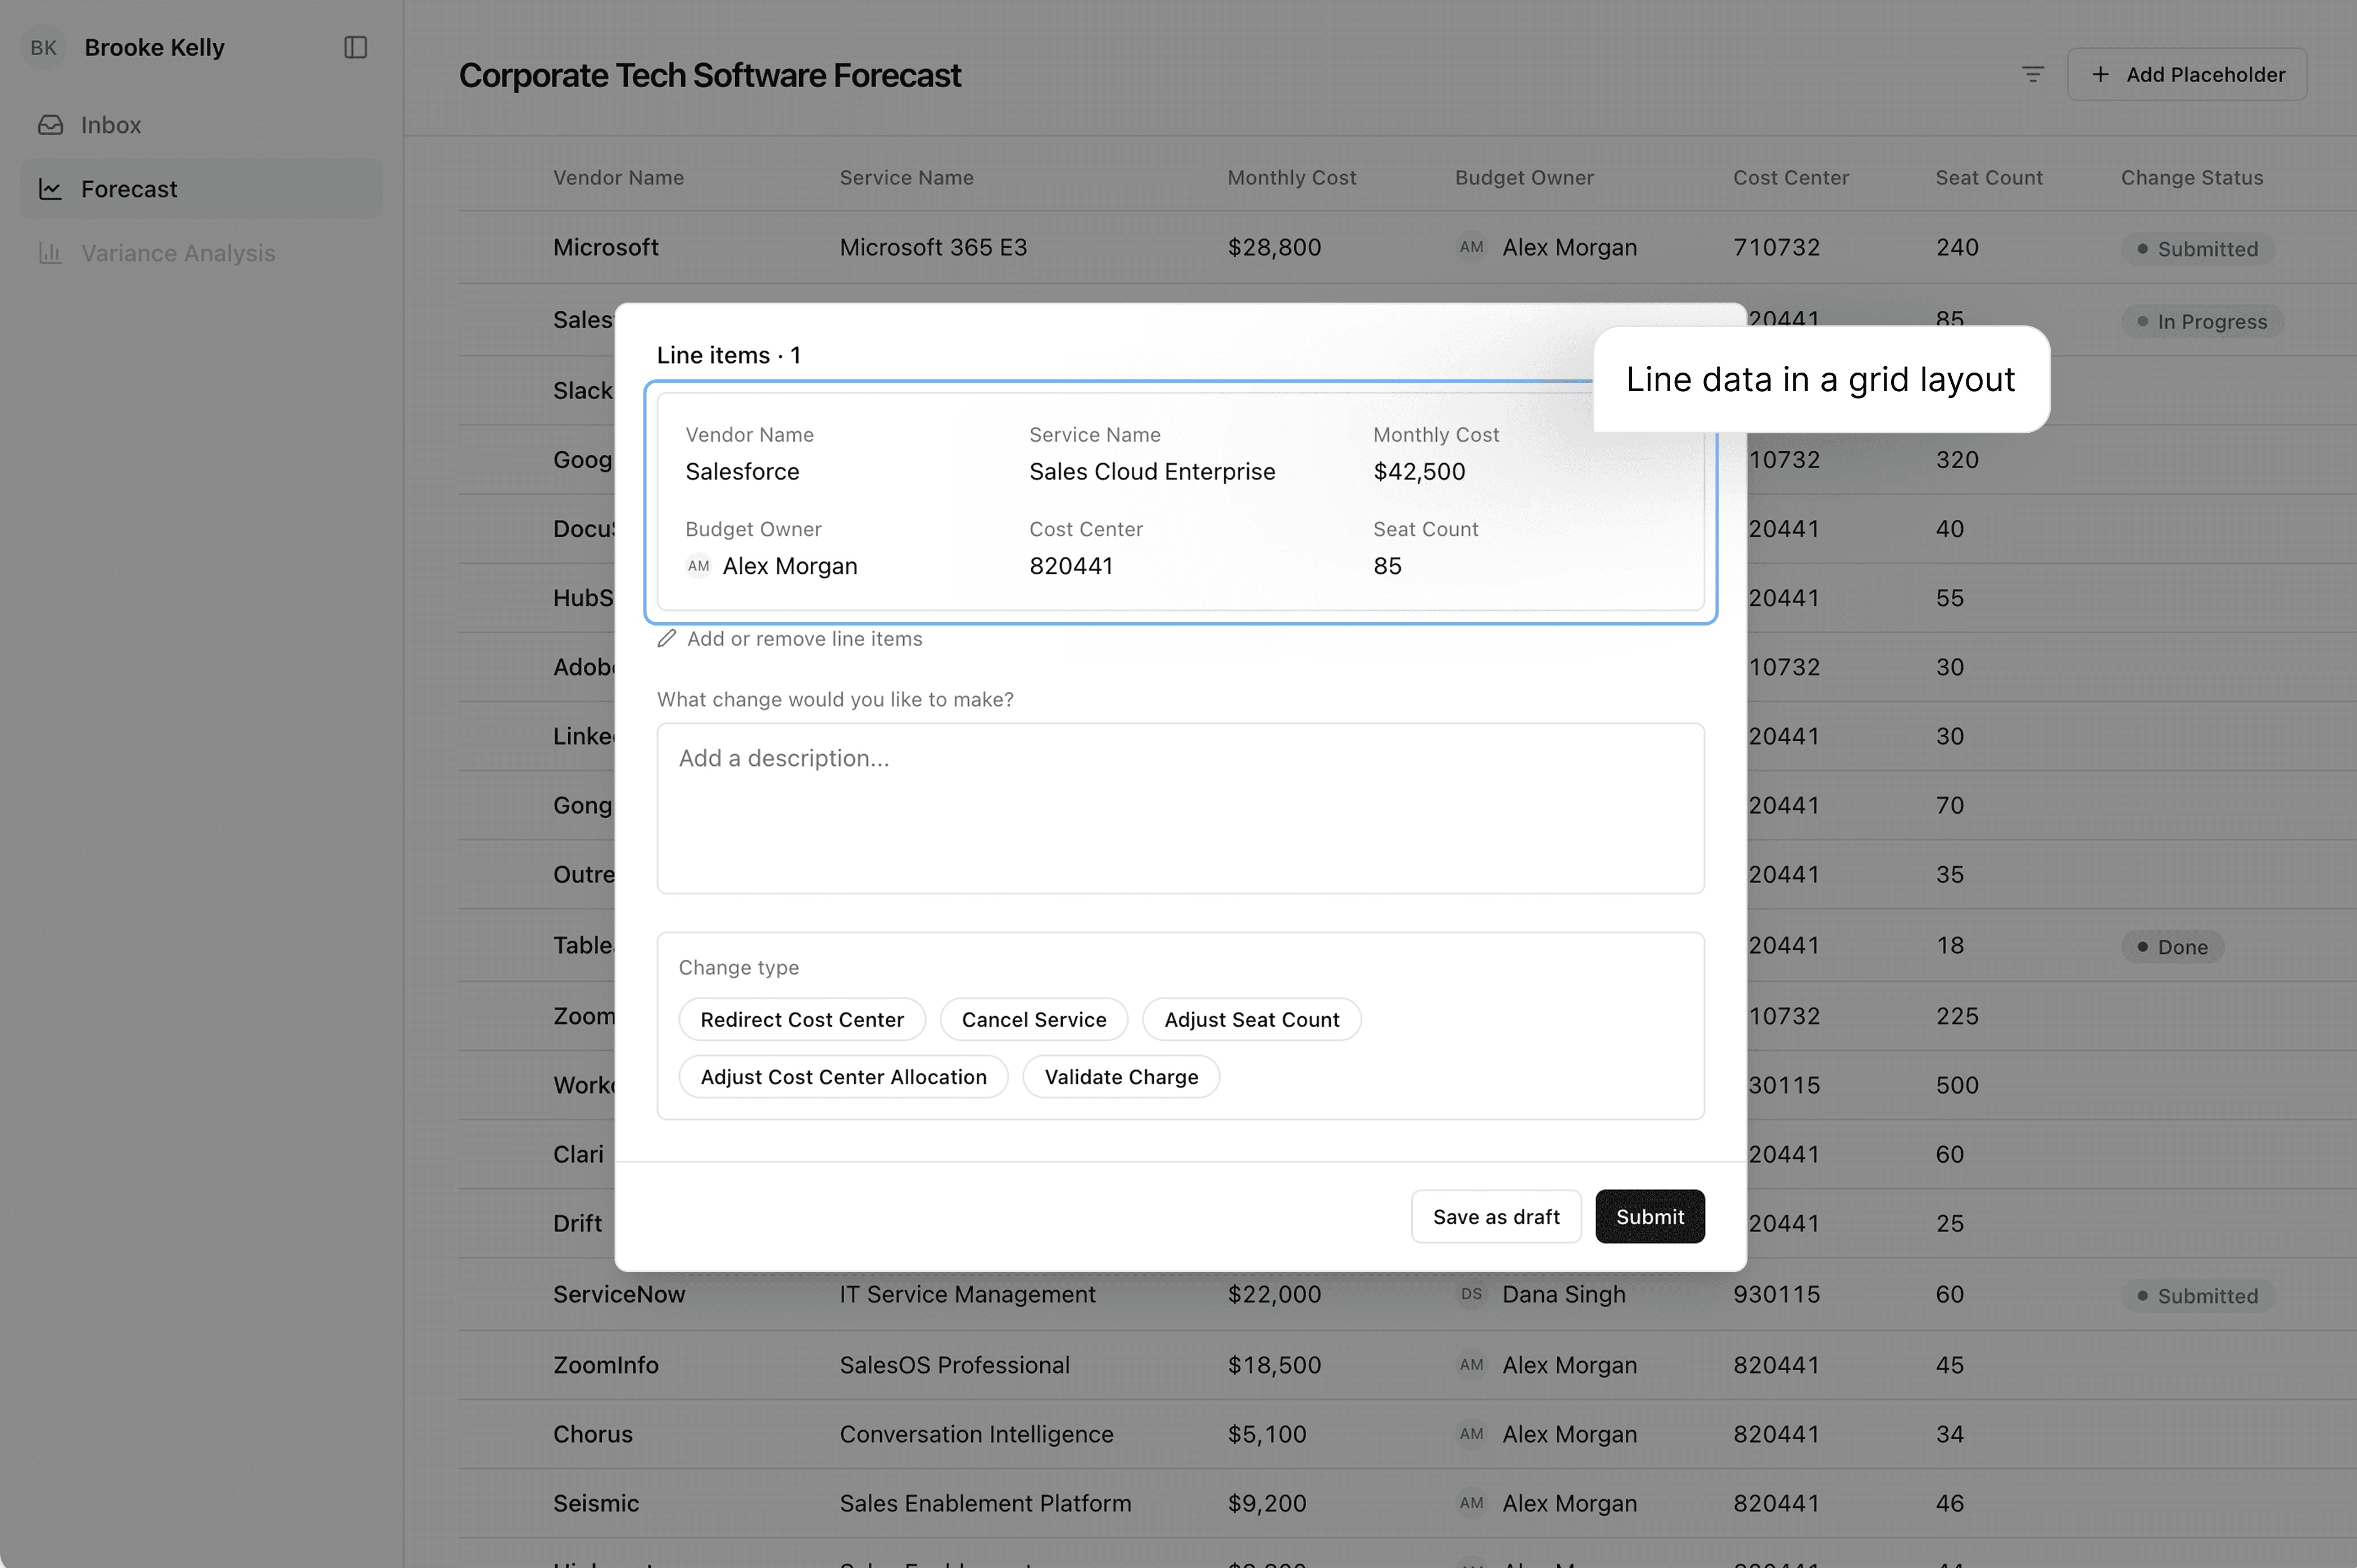Click the Microsoft vendor cell
The height and width of the screenshot is (1568, 2357).
point(606,247)
